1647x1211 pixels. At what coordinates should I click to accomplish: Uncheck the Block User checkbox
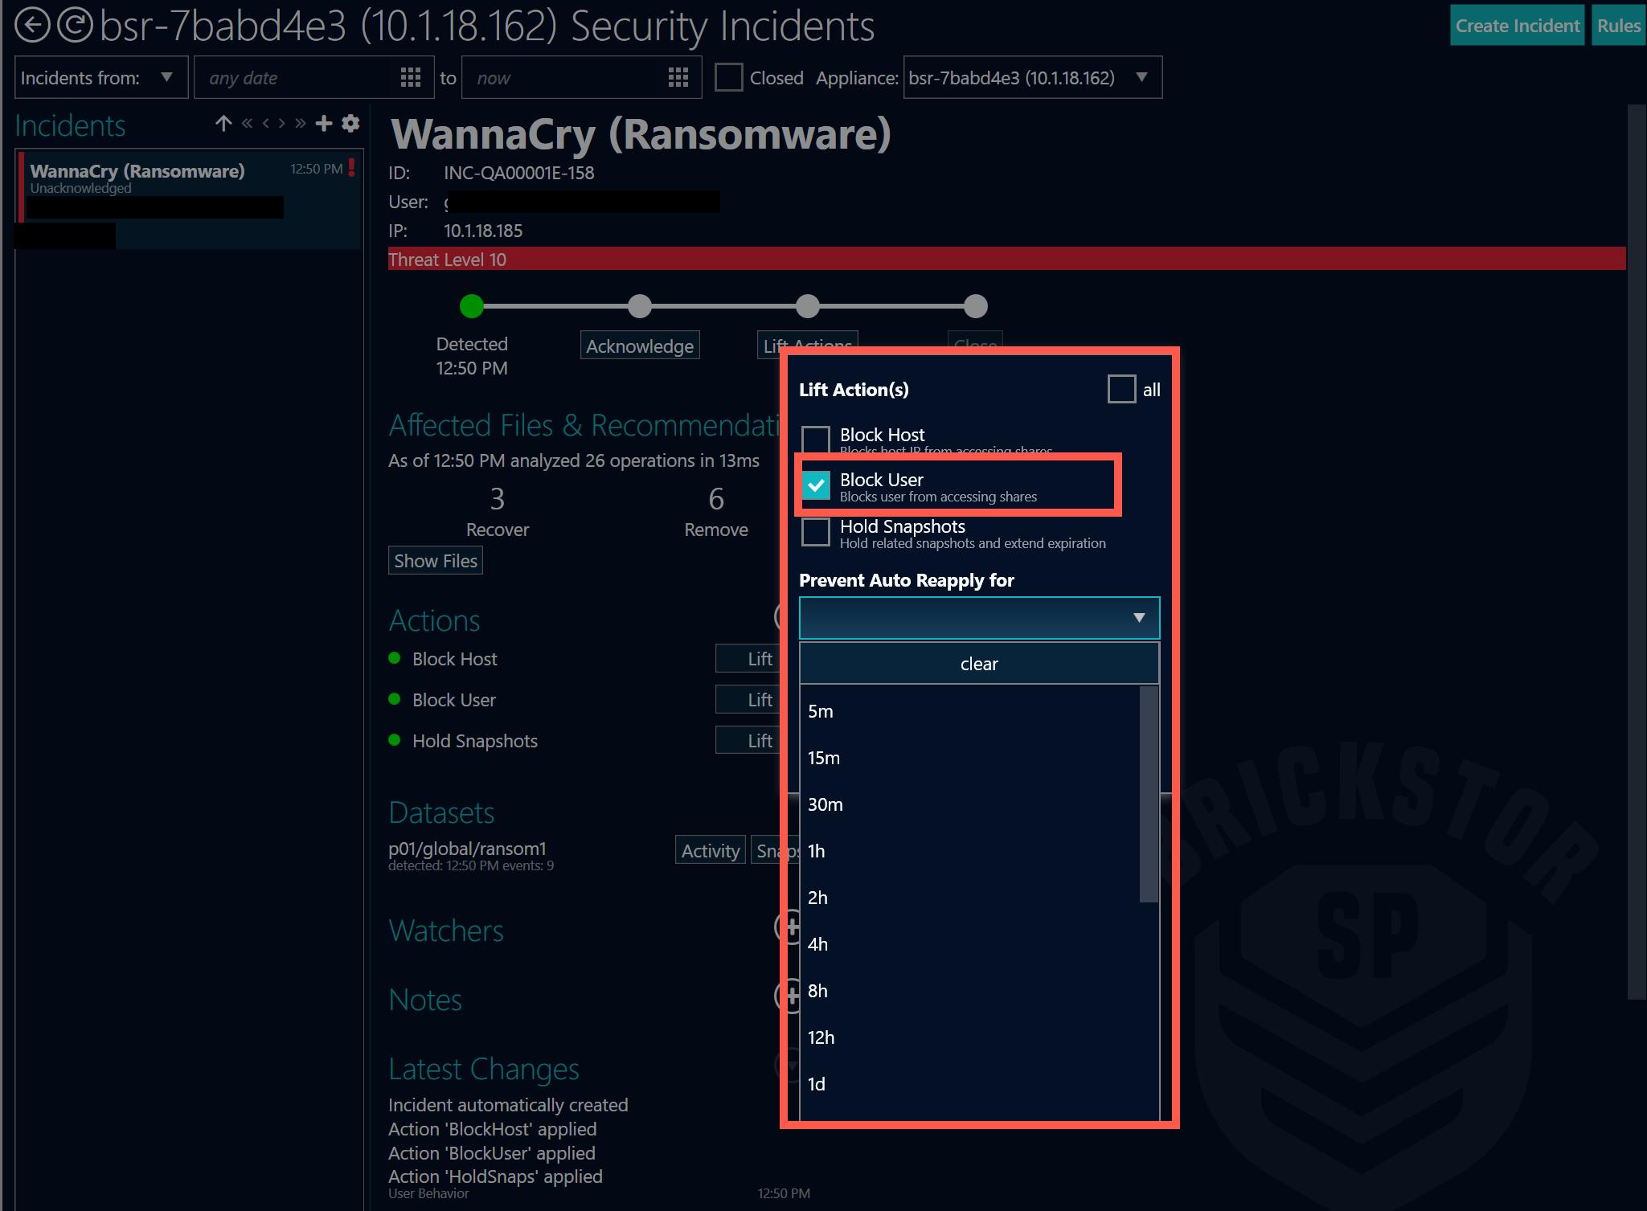pyautogui.click(x=816, y=485)
